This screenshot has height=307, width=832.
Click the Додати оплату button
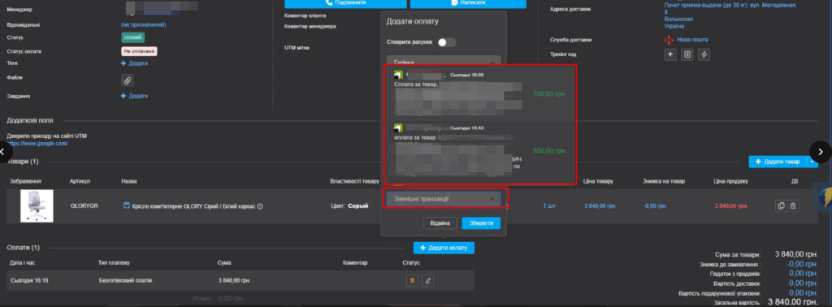444,248
